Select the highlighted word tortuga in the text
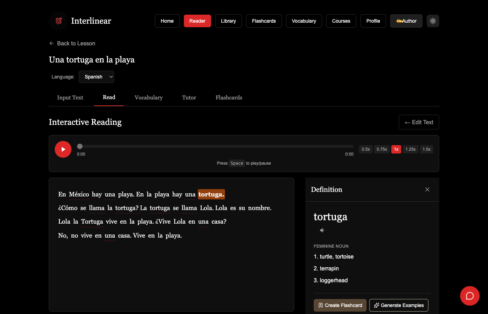Viewport: 488px width, 314px height. (211, 194)
